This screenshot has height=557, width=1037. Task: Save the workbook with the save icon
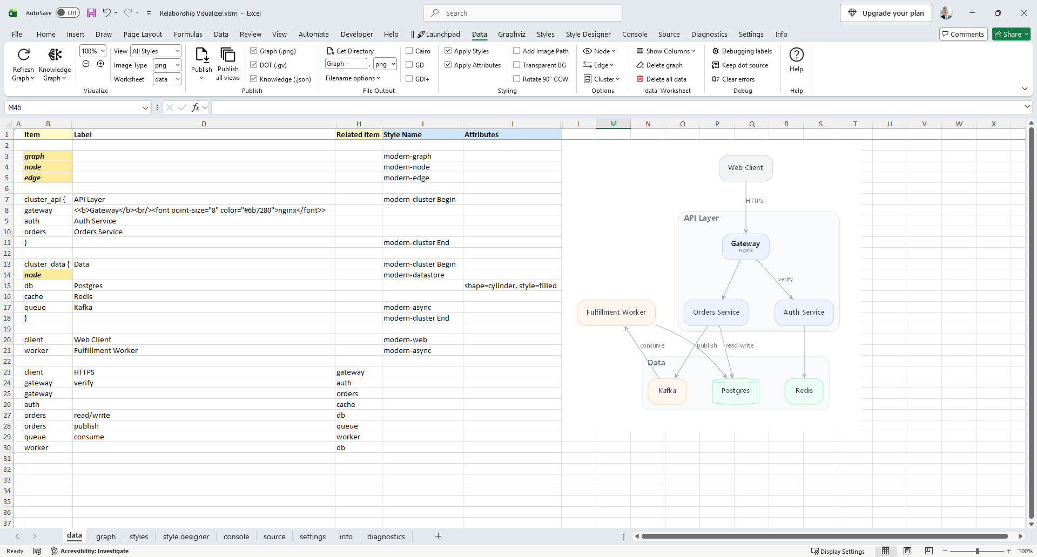(91, 13)
